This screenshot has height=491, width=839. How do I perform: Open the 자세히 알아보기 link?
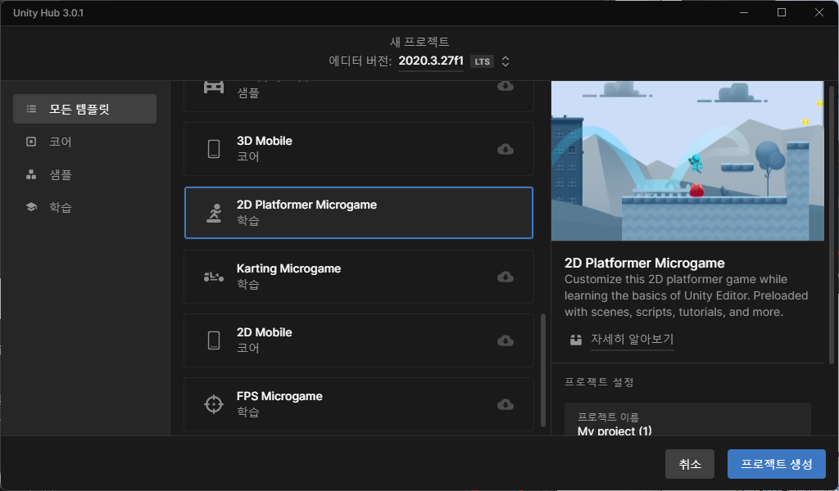click(x=632, y=340)
